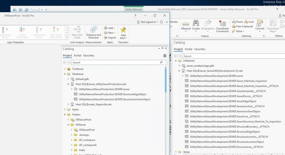Click Lock labeling button
Screen dimensions: 285x155
click(x=249, y=22)
